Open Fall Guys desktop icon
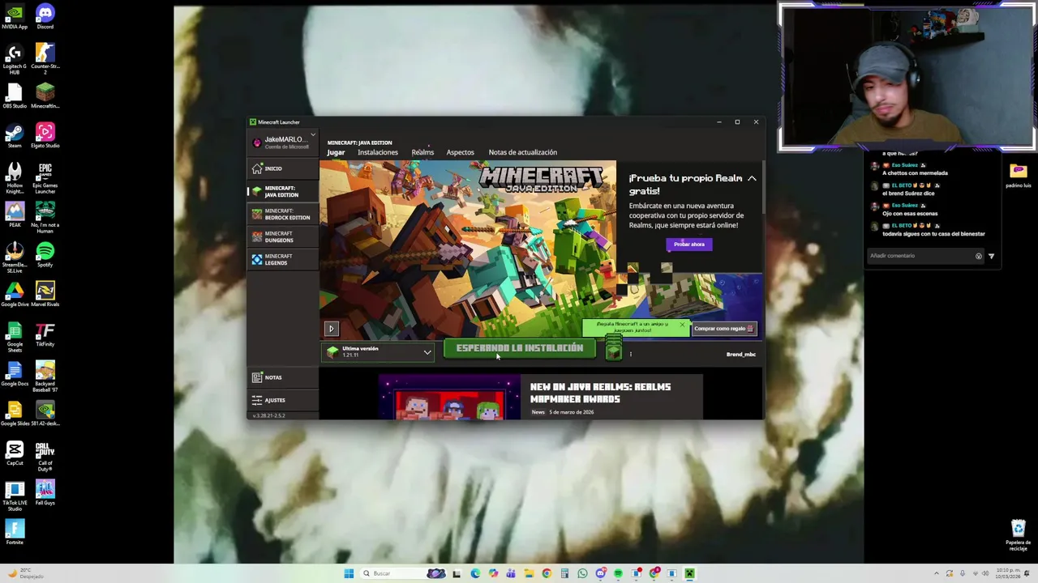This screenshot has height=583, width=1038. pyautogui.click(x=45, y=492)
